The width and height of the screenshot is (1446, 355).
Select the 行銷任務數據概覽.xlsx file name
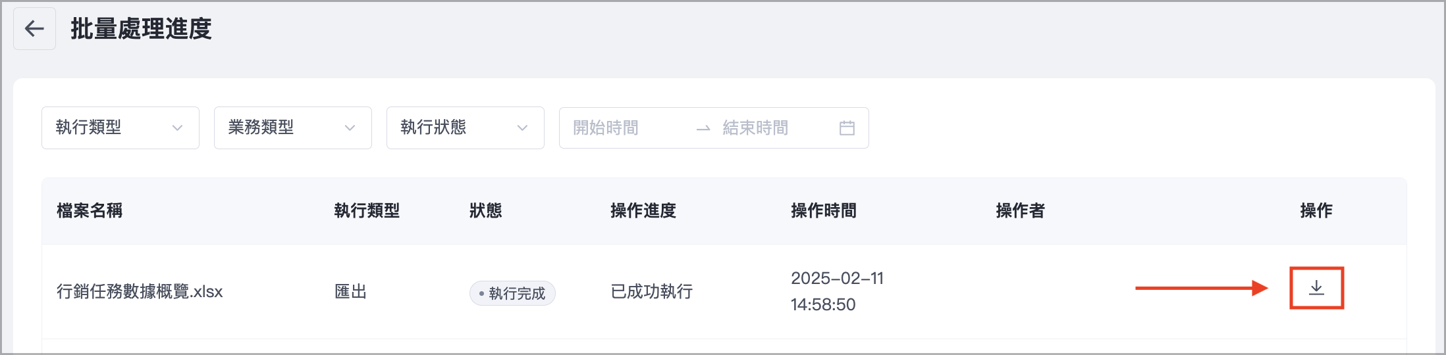(x=140, y=292)
